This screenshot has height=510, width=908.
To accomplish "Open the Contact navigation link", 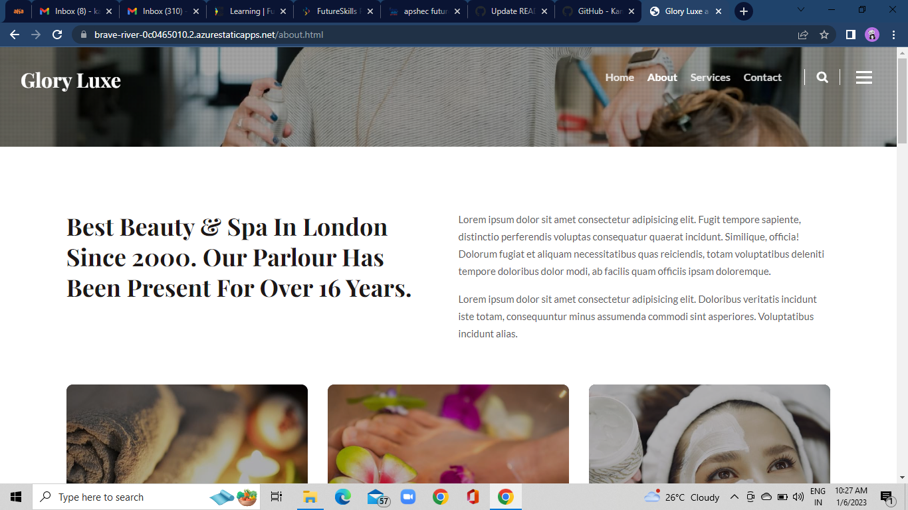I will [762, 78].
